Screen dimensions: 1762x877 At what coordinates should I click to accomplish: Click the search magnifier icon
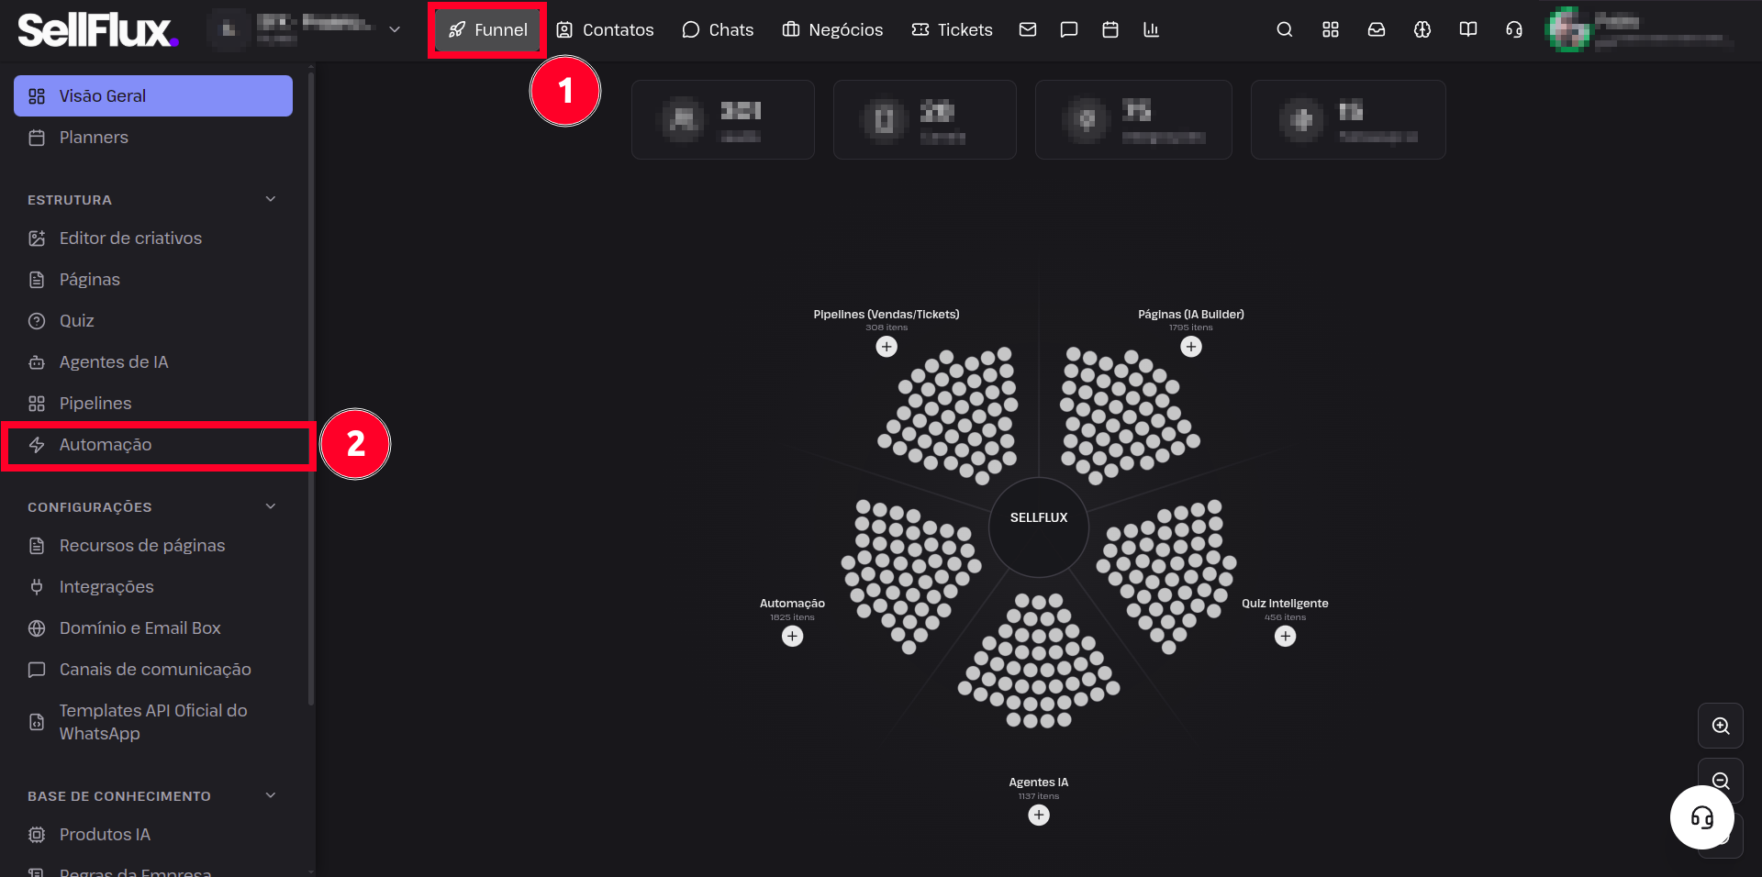coord(1285,30)
